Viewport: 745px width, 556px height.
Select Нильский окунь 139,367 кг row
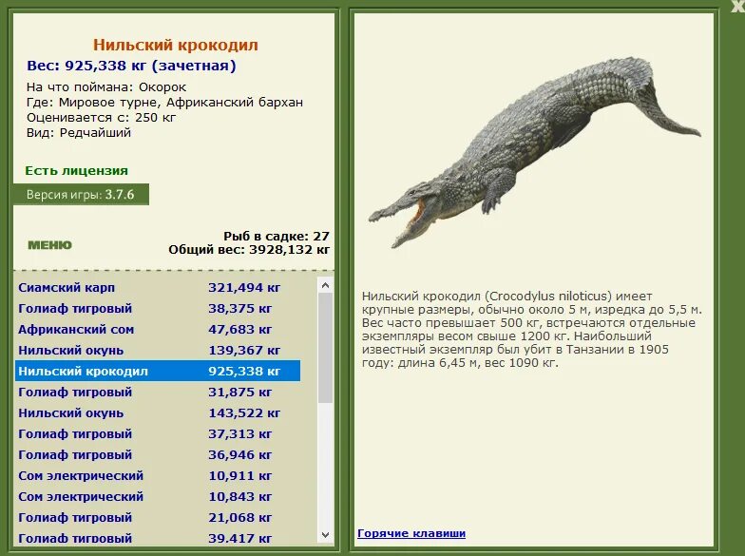click(x=158, y=350)
